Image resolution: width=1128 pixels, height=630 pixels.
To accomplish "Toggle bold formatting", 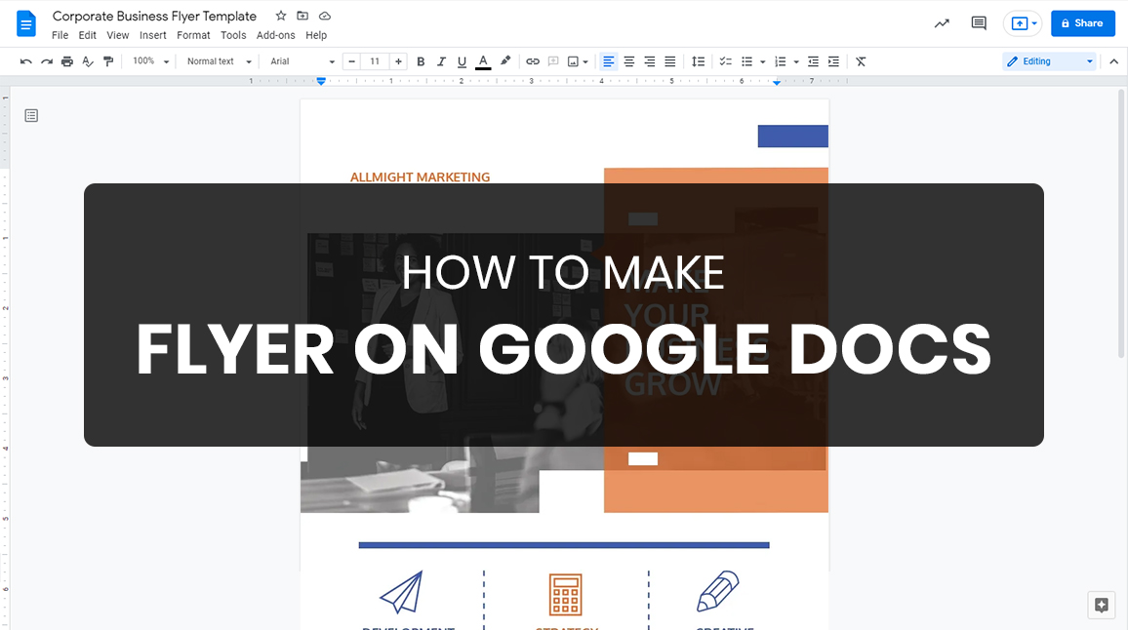I will 420,60.
